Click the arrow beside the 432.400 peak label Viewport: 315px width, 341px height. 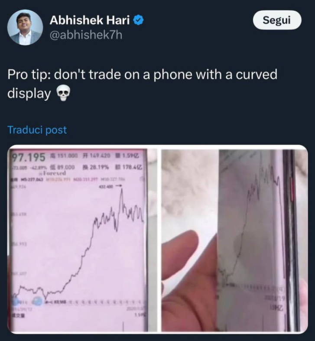[119, 186]
